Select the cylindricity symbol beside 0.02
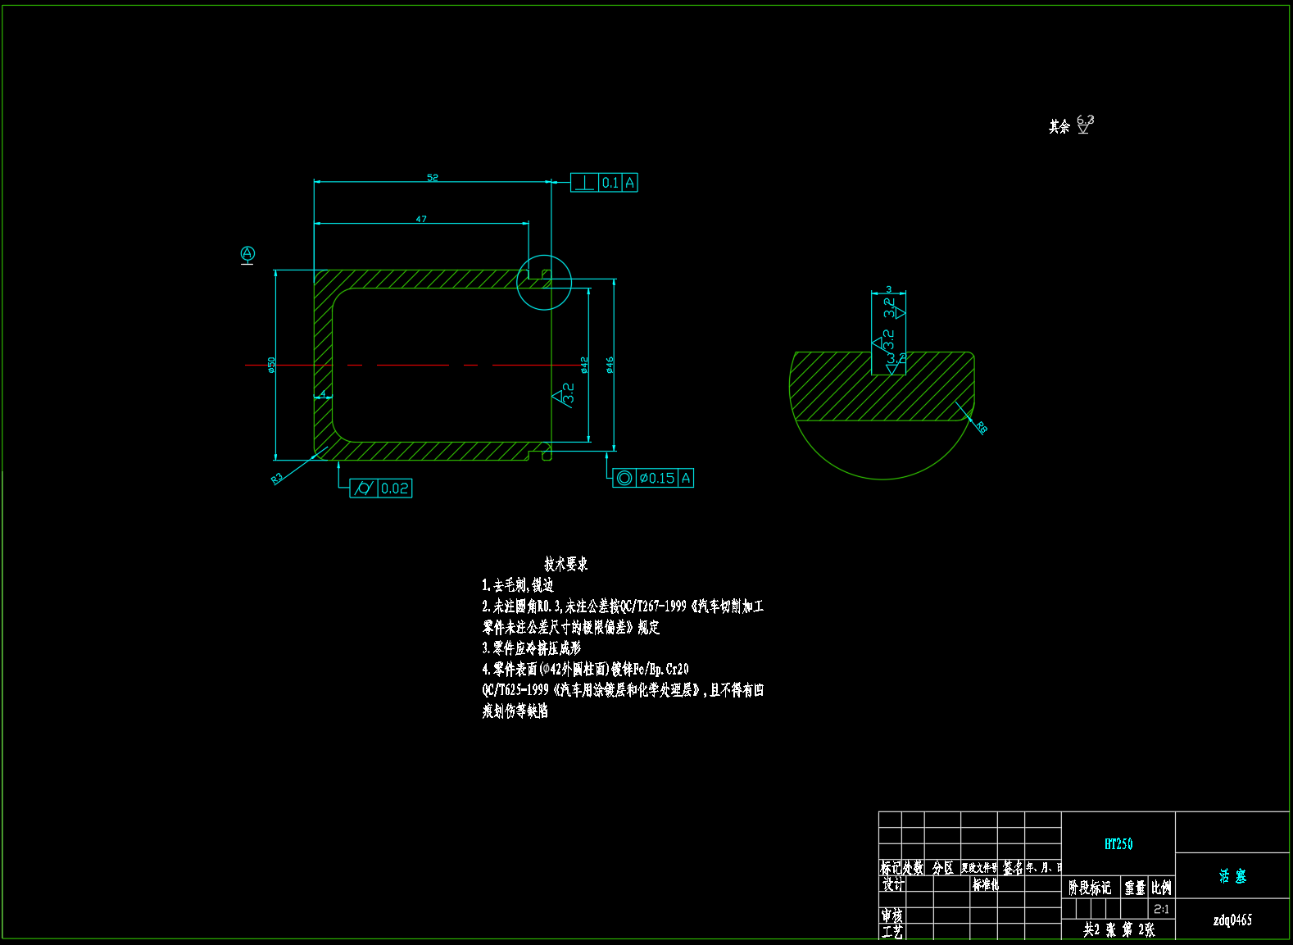 coord(364,488)
